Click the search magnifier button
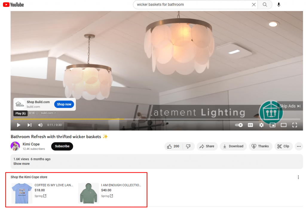306x209 pixels. click(265, 4)
